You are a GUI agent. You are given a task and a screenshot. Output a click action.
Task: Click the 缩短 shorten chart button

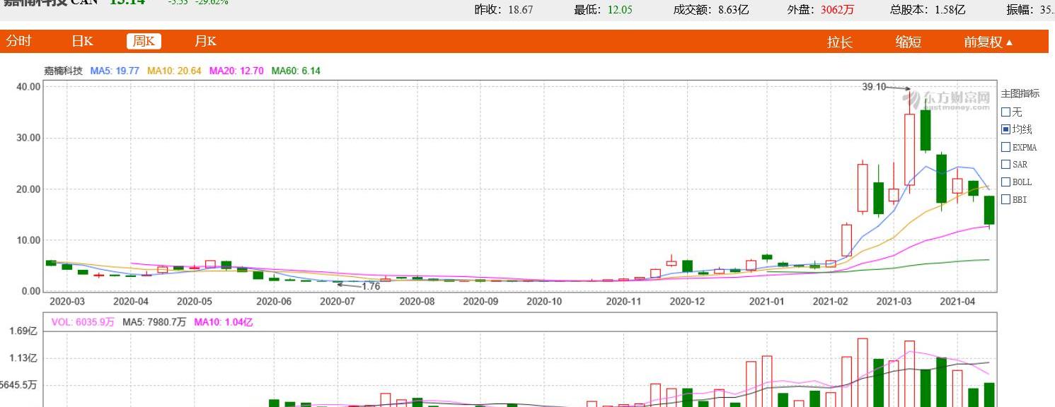coord(909,42)
